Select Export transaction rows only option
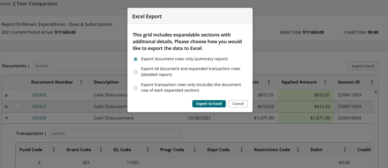Image resolution: width=388 pixels, height=168 pixels. pos(136,88)
